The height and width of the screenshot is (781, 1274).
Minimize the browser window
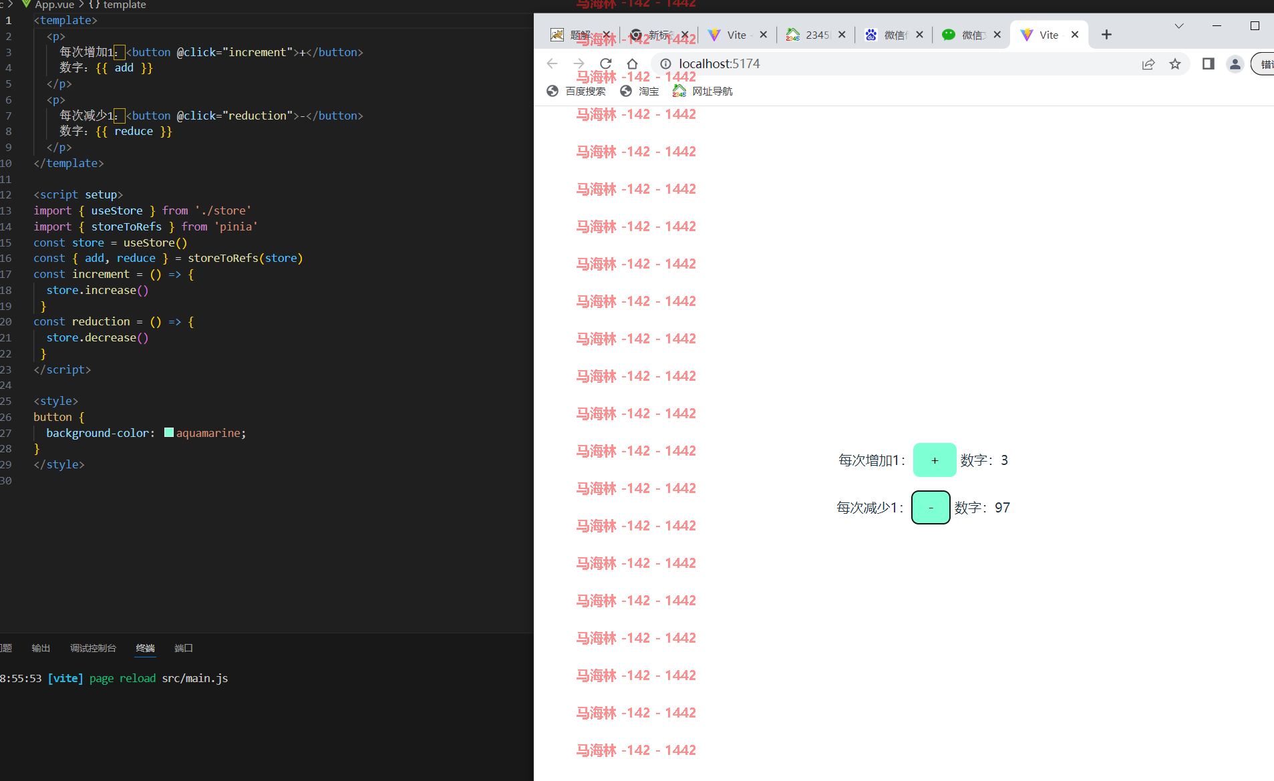pos(1217,26)
